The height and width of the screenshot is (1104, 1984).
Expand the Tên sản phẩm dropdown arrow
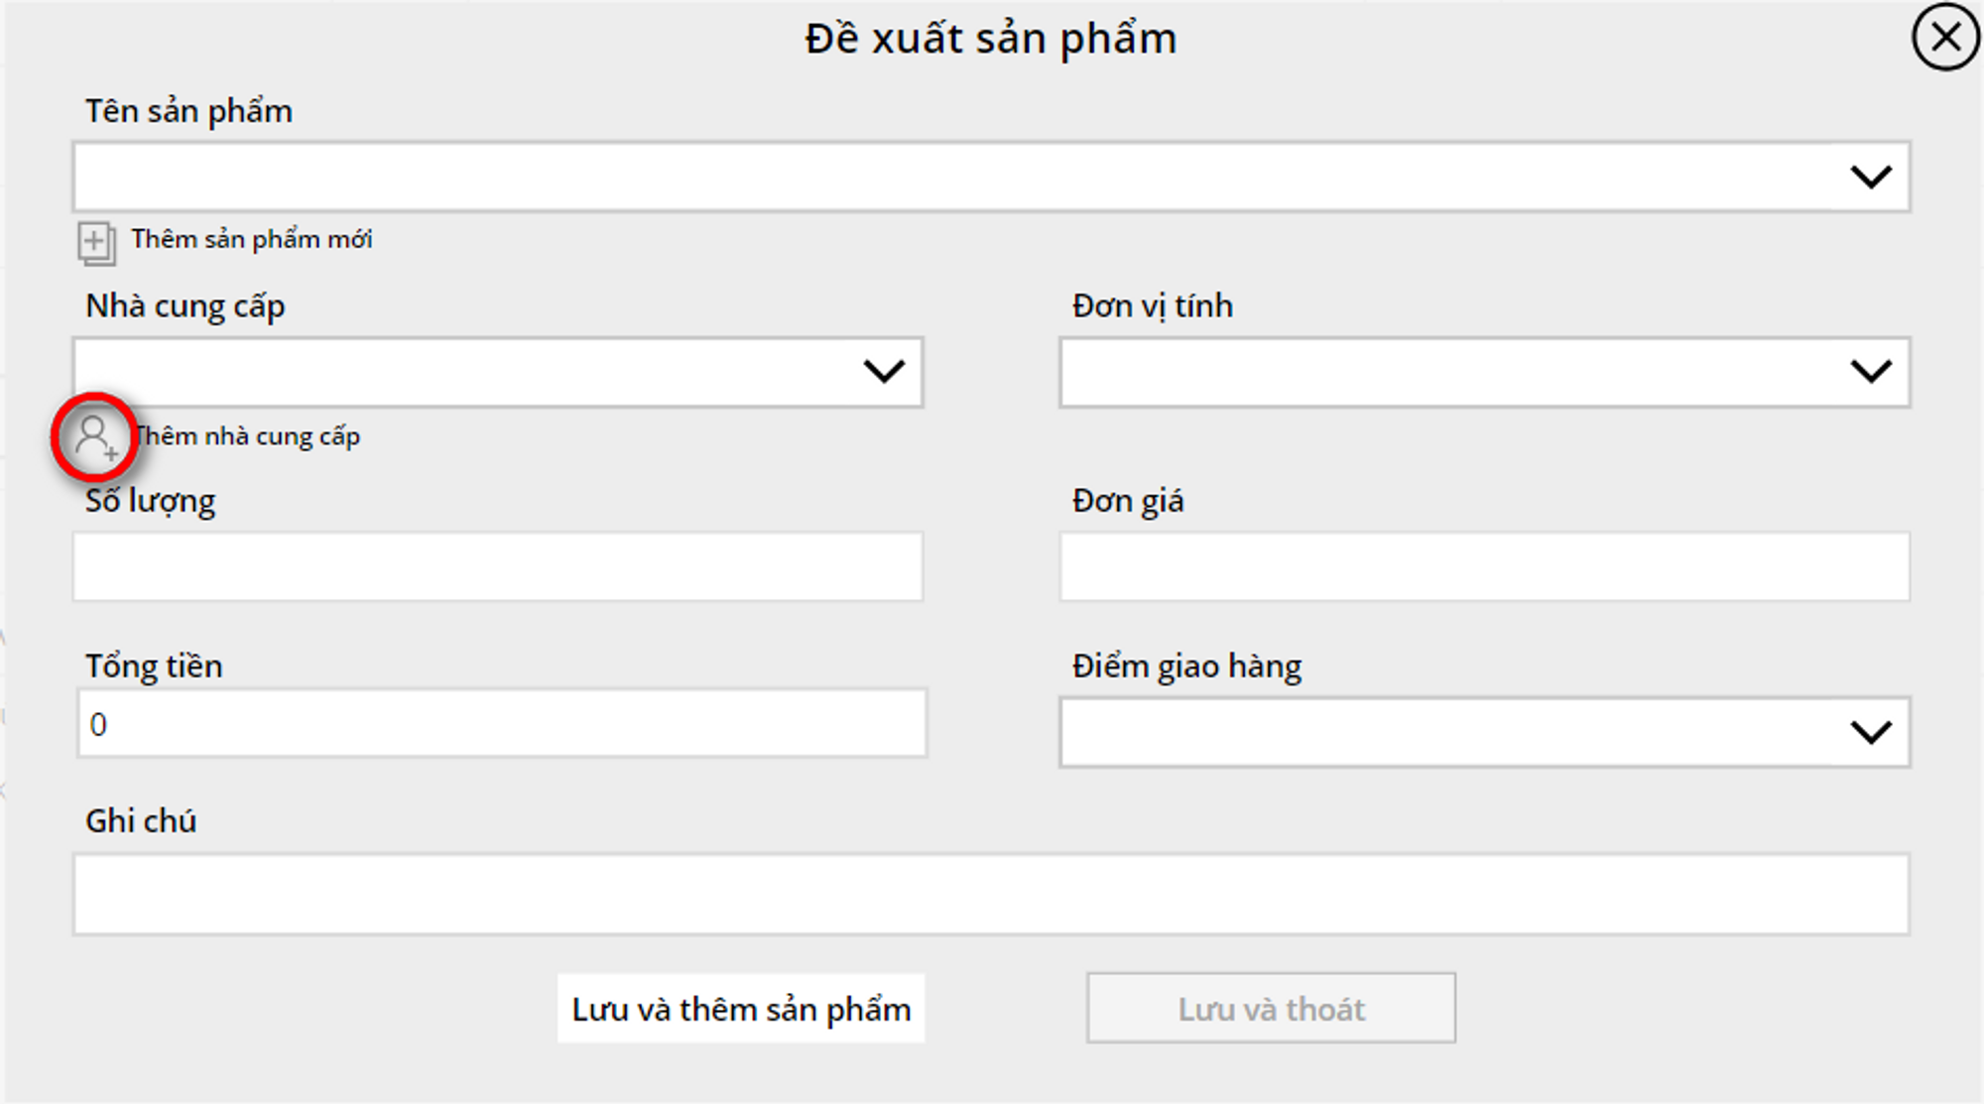tap(1870, 178)
